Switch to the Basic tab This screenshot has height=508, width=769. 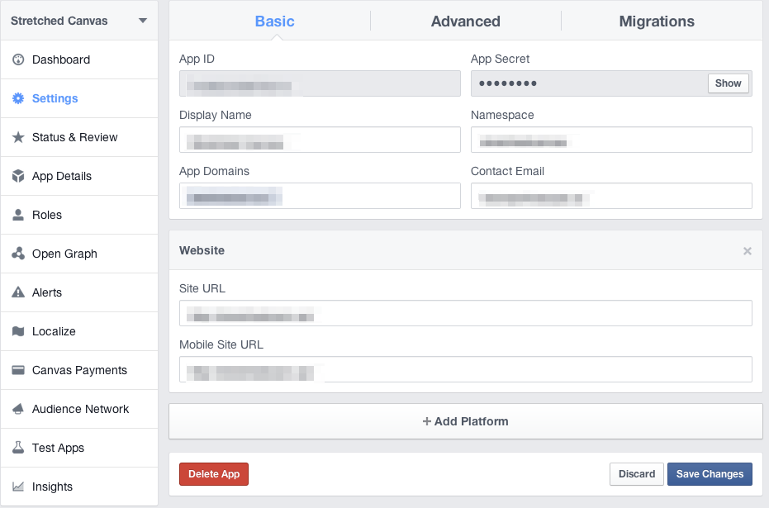click(274, 21)
